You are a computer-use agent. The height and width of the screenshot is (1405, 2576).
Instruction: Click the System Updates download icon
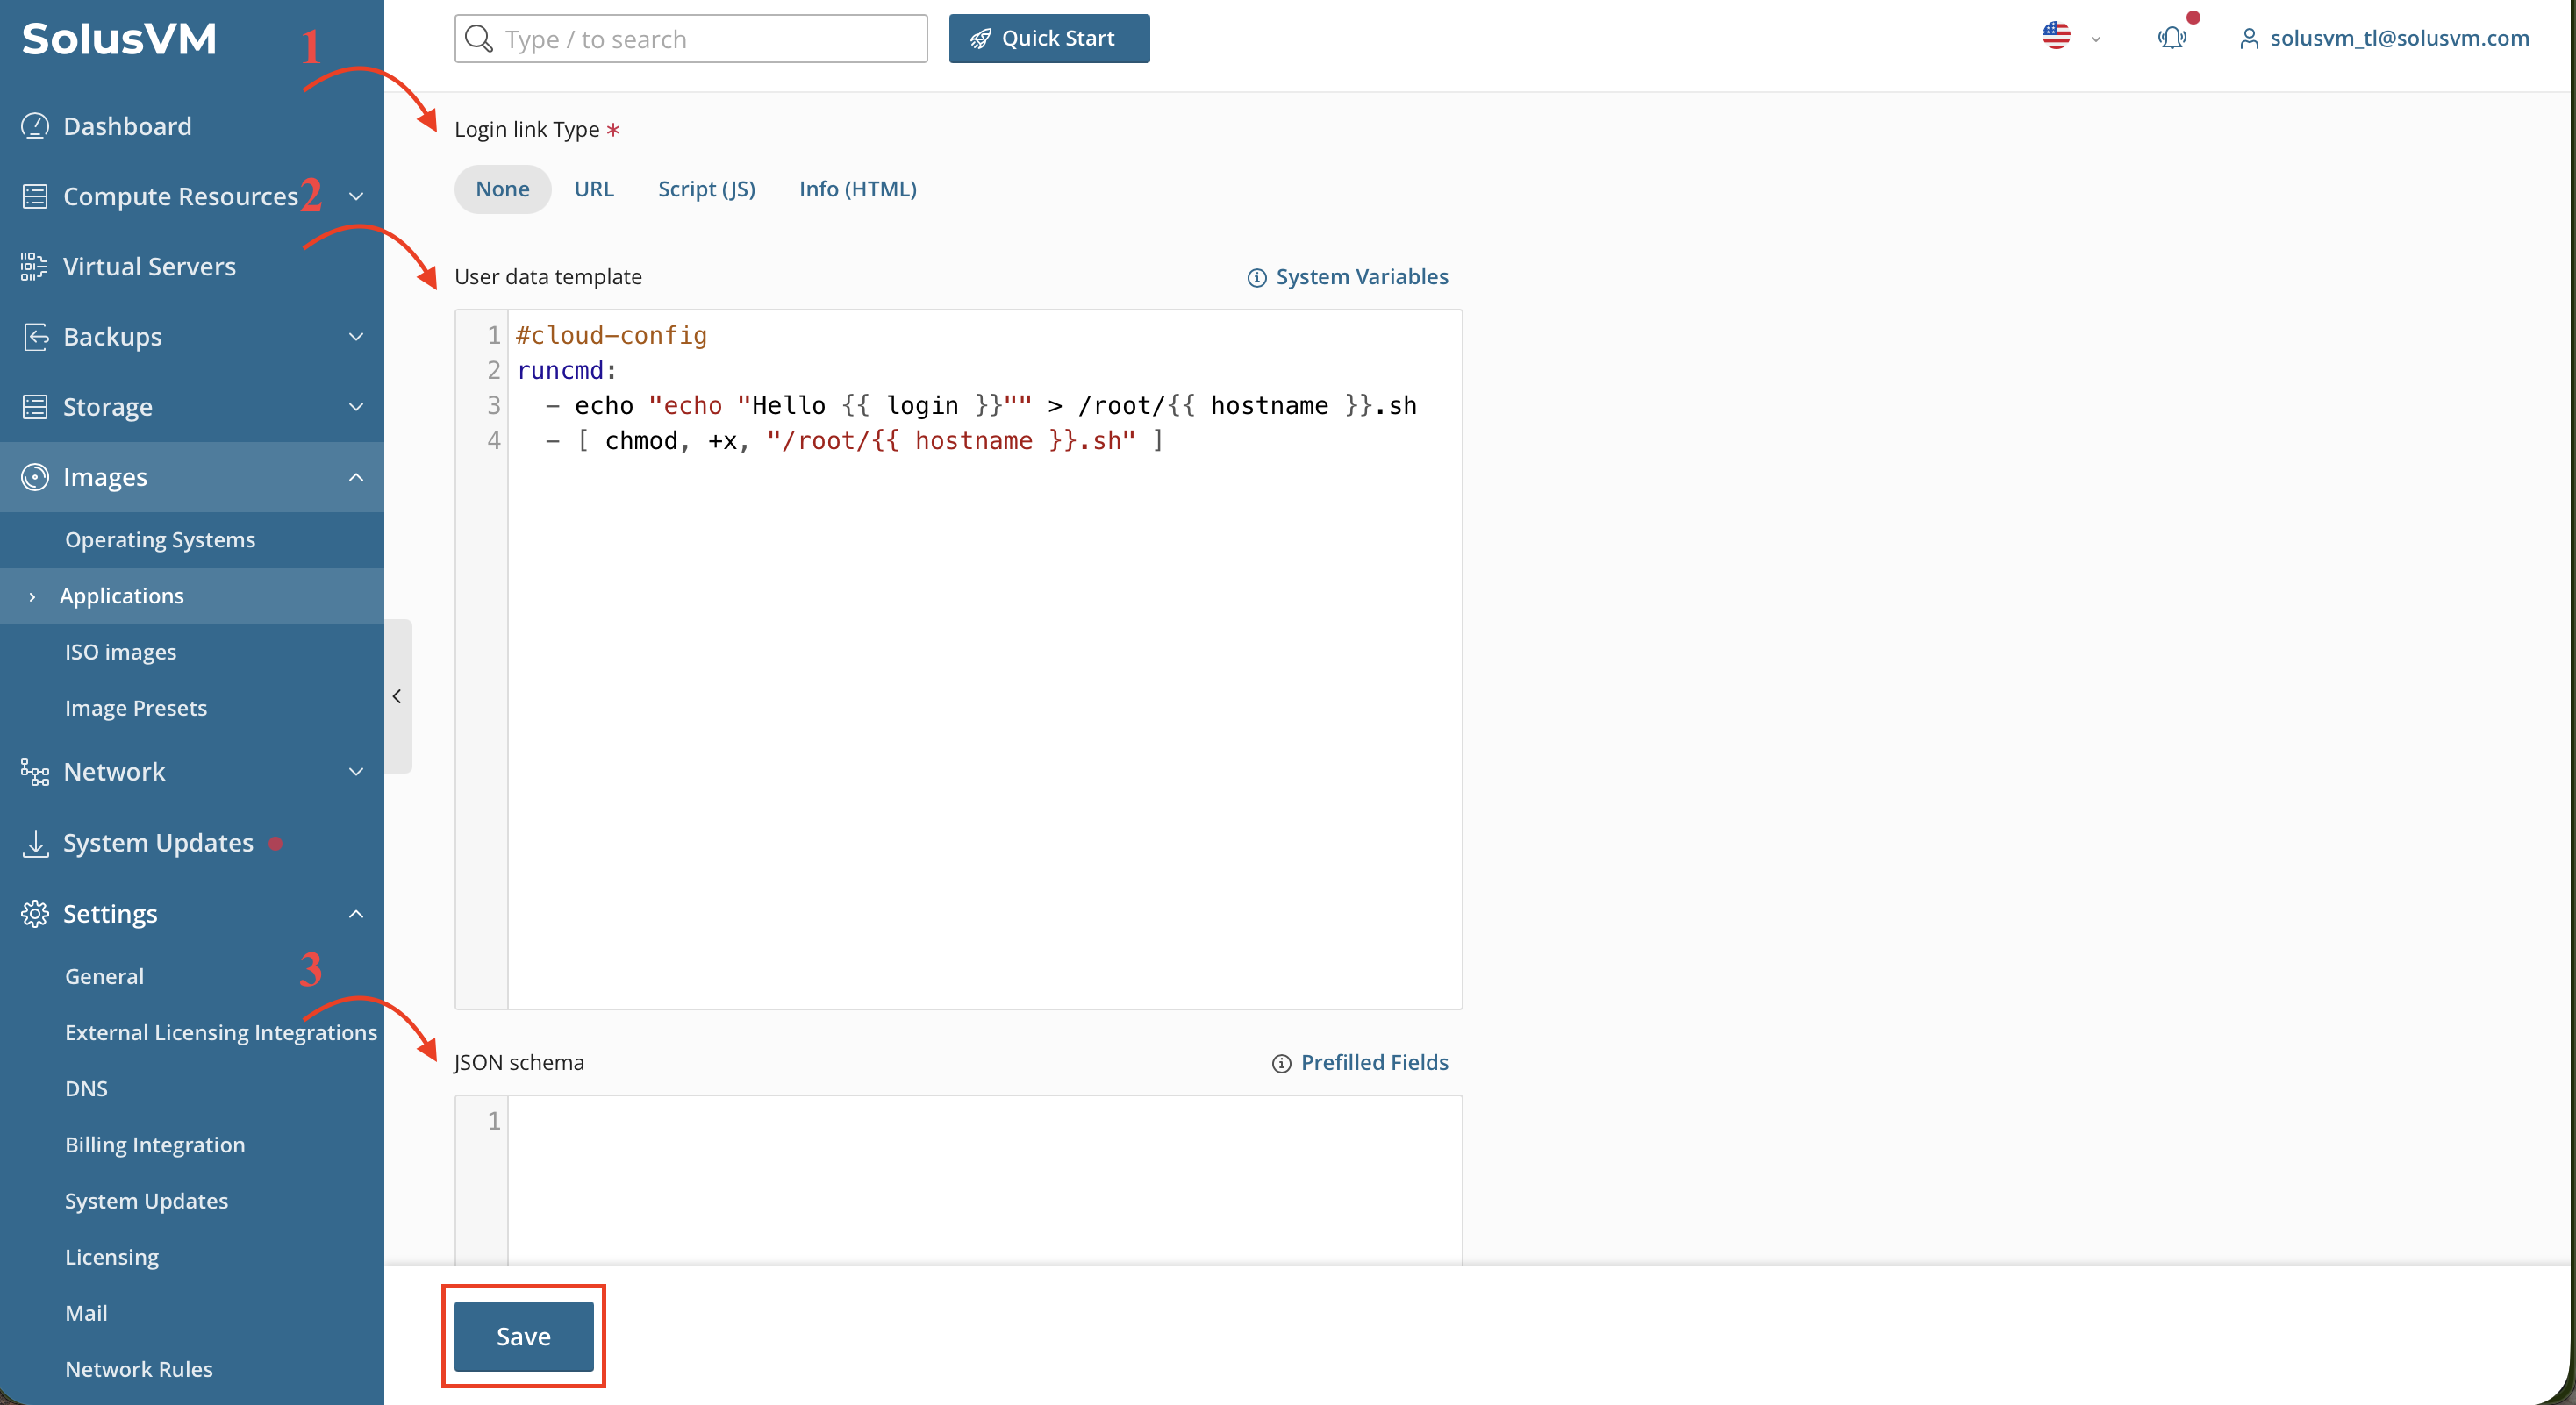pyautogui.click(x=35, y=843)
